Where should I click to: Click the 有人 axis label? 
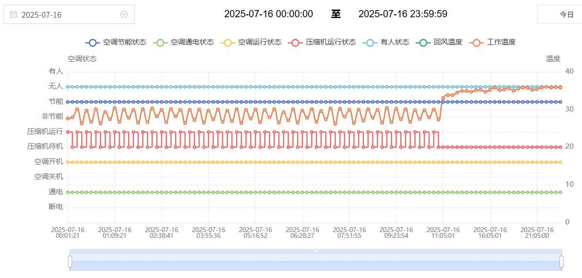56,71
